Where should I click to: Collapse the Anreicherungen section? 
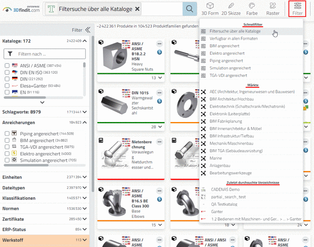[85, 122]
